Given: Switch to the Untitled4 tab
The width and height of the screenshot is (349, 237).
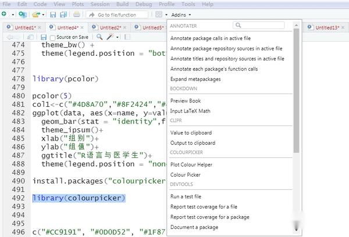Looking at the screenshot, I should [69, 27].
